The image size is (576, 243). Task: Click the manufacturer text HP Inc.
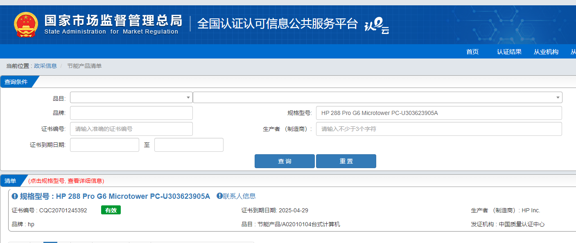coord(531,210)
